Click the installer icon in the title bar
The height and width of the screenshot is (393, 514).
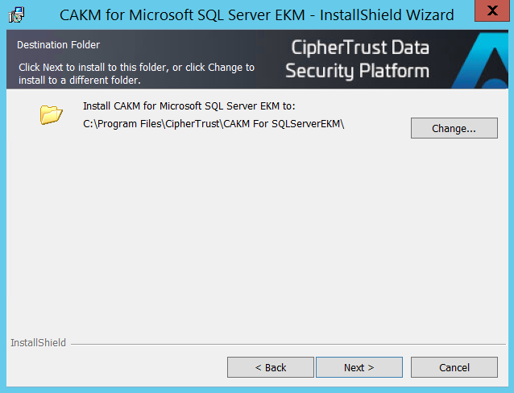click(x=17, y=15)
